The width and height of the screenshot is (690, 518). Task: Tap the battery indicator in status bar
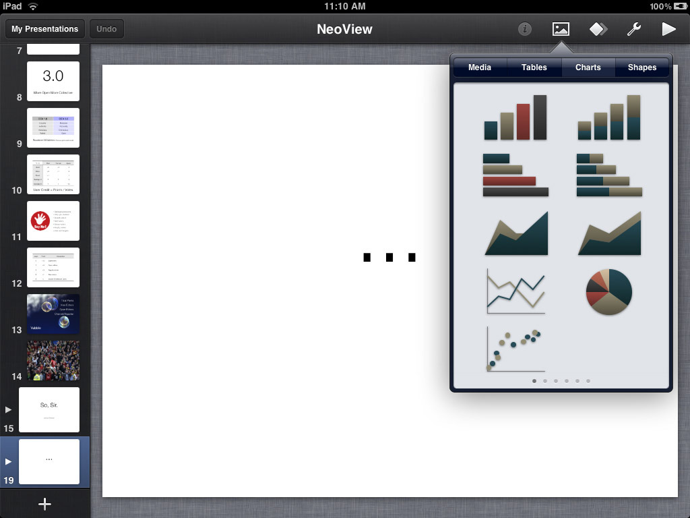(x=681, y=6)
